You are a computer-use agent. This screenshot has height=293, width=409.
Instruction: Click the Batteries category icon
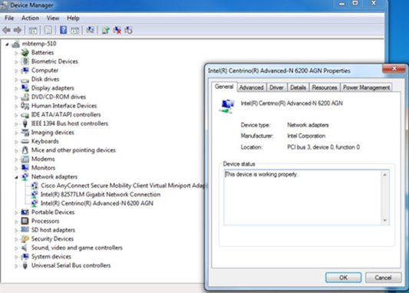coord(25,52)
